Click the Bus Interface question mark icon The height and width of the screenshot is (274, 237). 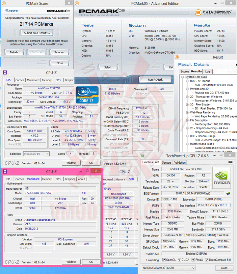230,205
